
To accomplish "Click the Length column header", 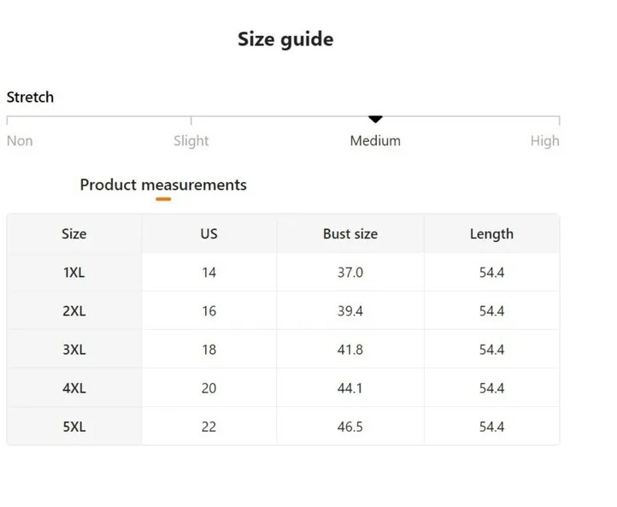I will click(x=491, y=233).
